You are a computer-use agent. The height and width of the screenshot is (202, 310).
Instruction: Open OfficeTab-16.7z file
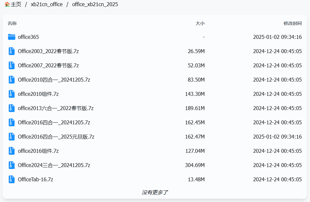35,179
